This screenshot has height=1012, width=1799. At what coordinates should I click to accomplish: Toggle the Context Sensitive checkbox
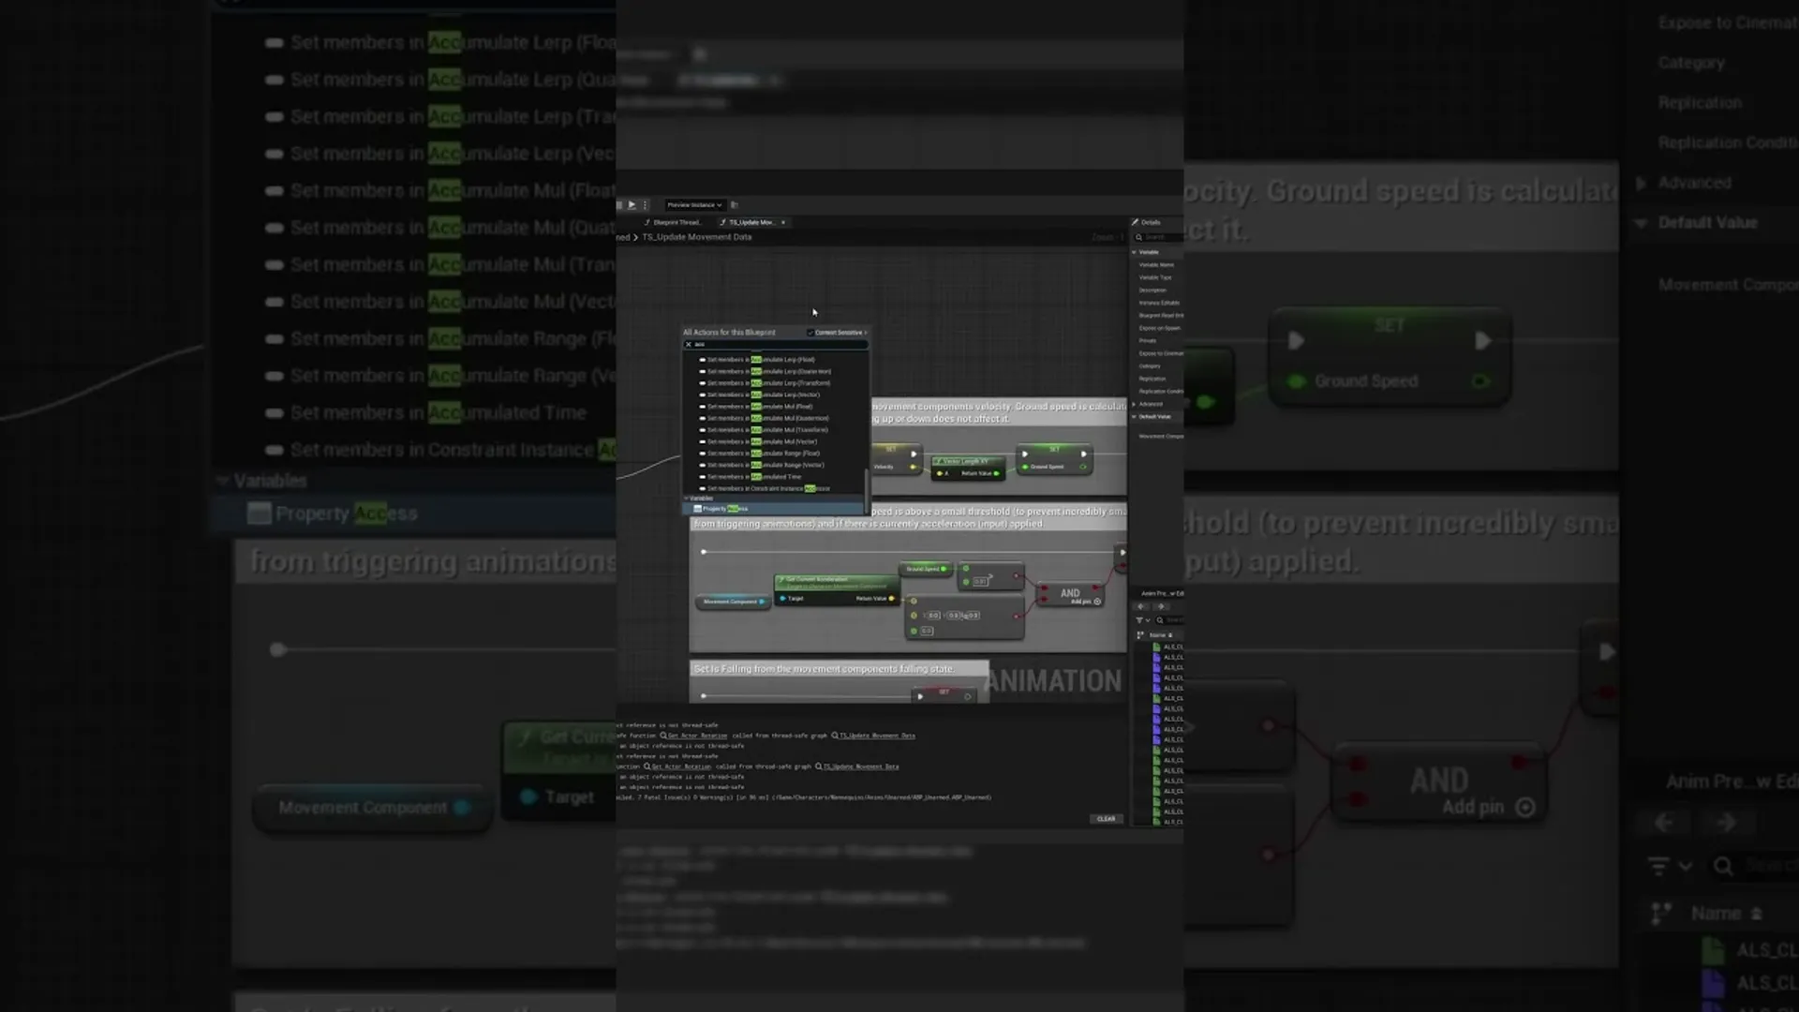(810, 333)
